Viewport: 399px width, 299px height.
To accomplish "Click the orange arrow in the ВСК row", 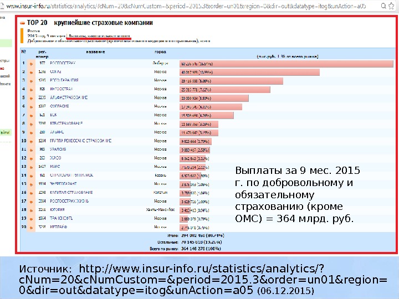I will (x=31, y=116).
